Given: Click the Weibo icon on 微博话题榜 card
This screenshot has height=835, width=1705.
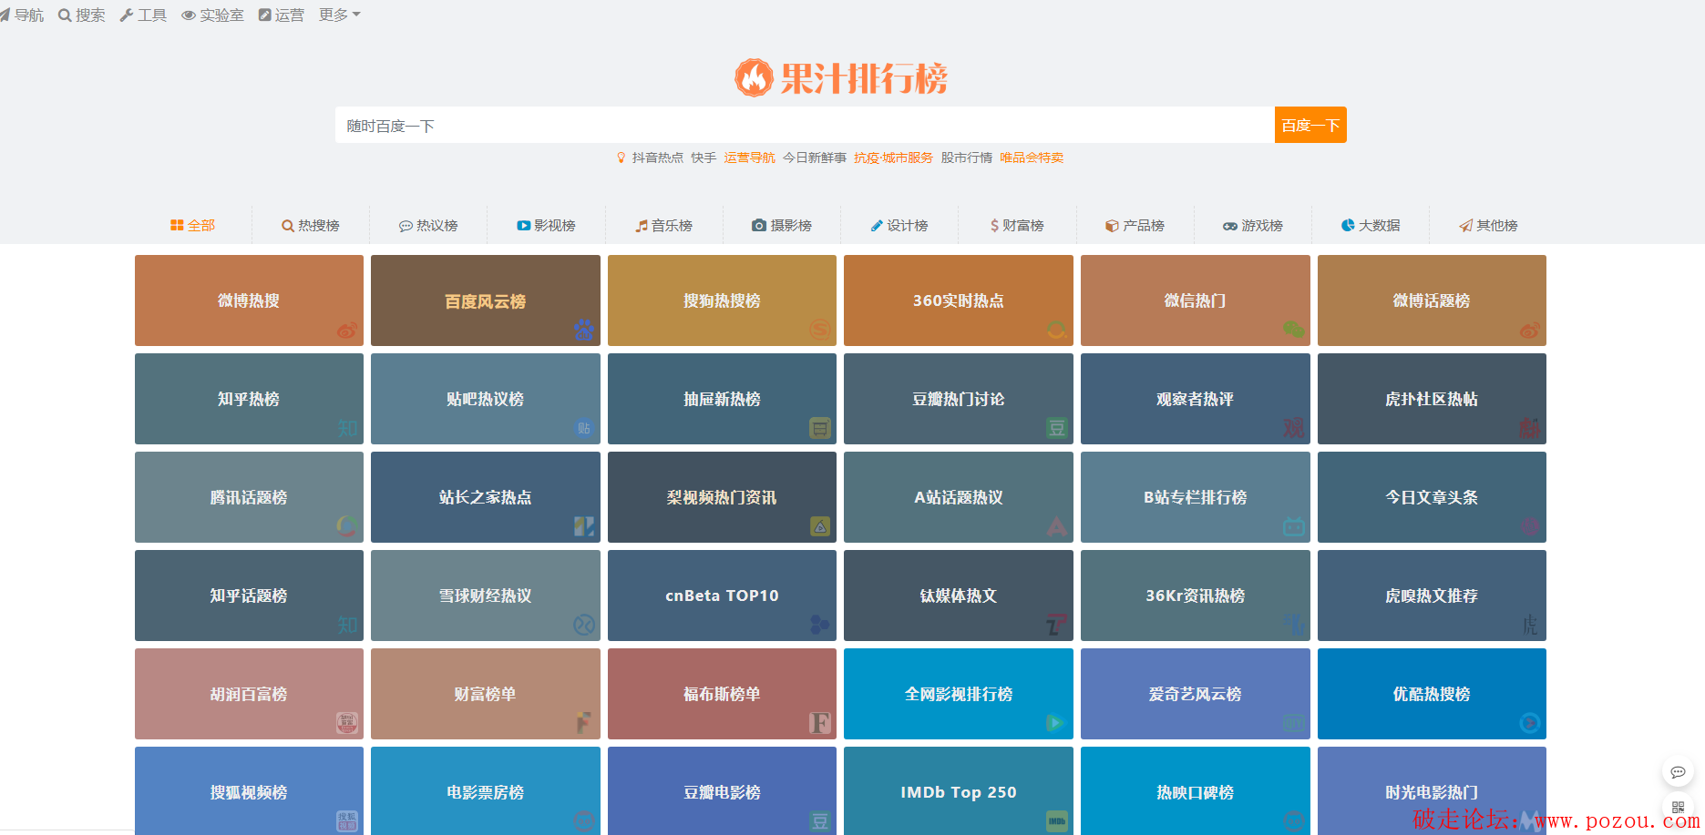Looking at the screenshot, I should click(1530, 330).
